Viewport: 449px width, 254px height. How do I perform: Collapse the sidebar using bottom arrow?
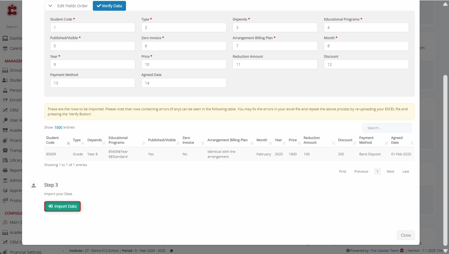click(x=63, y=251)
